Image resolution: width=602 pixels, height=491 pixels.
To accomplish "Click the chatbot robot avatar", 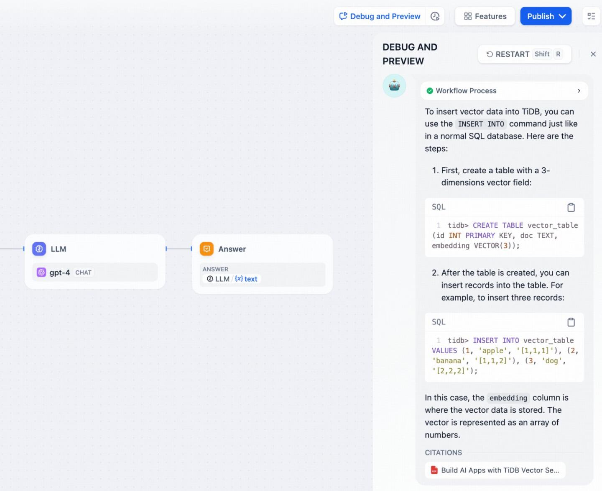I will (394, 86).
